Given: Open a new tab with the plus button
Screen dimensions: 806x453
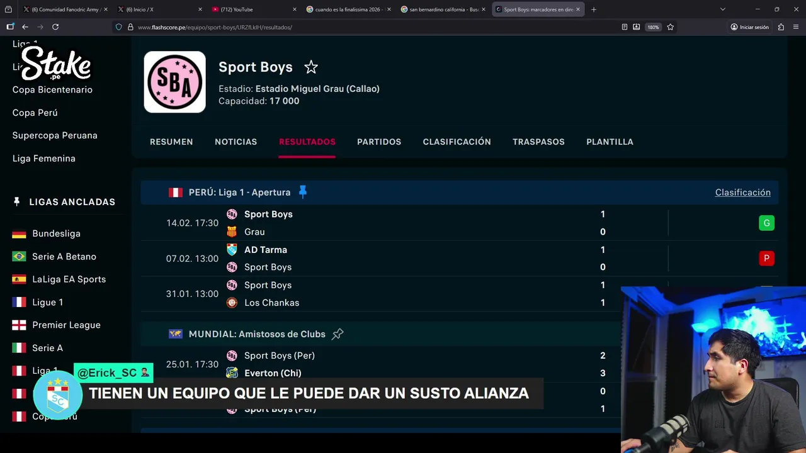Looking at the screenshot, I should tap(593, 9).
